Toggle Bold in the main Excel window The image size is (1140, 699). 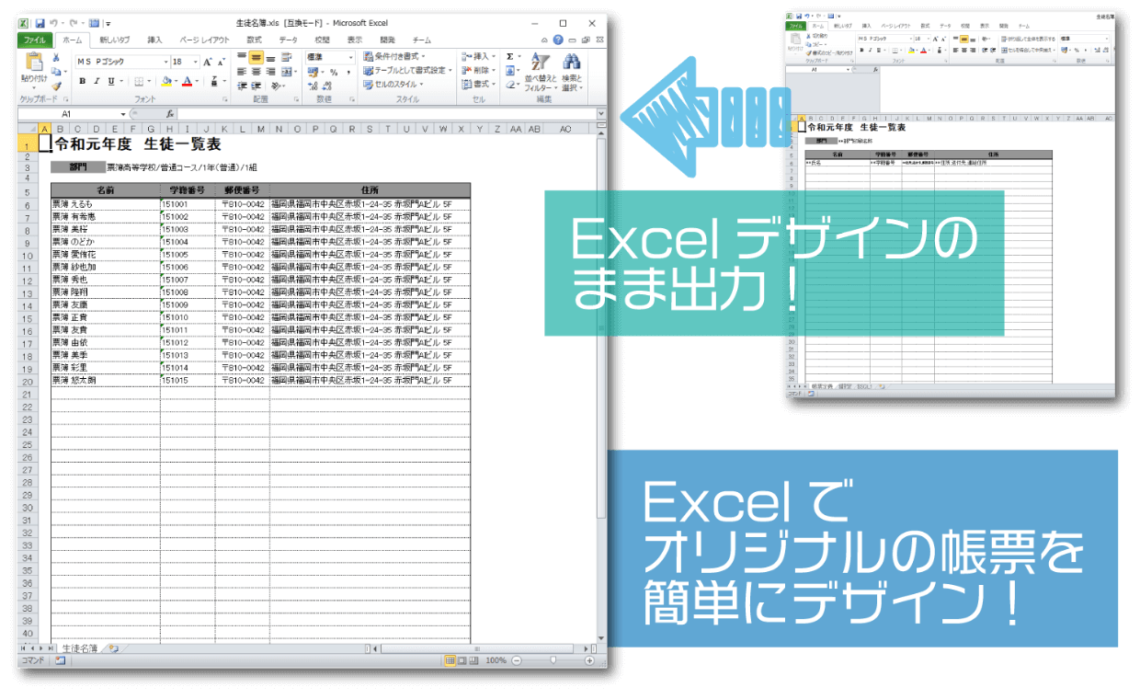click(x=83, y=81)
